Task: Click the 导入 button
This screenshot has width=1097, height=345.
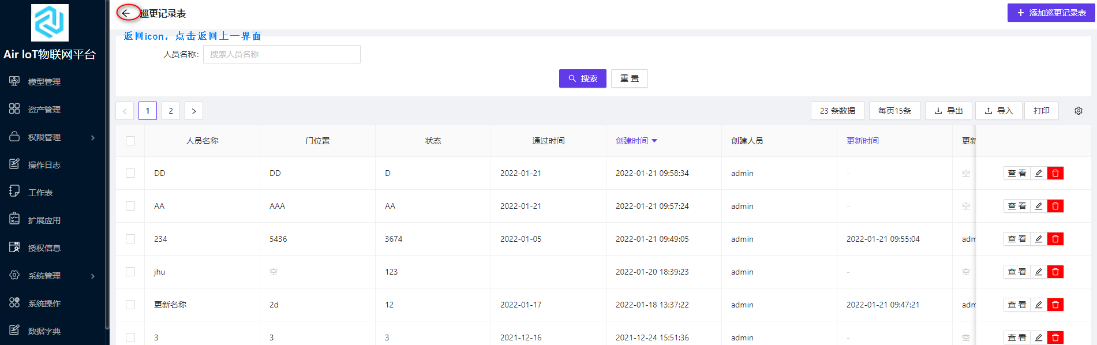Action: [x=999, y=111]
